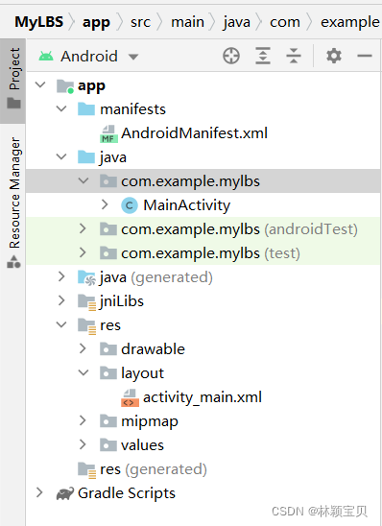Click the jniLibs folder icon

tap(87, 302)
